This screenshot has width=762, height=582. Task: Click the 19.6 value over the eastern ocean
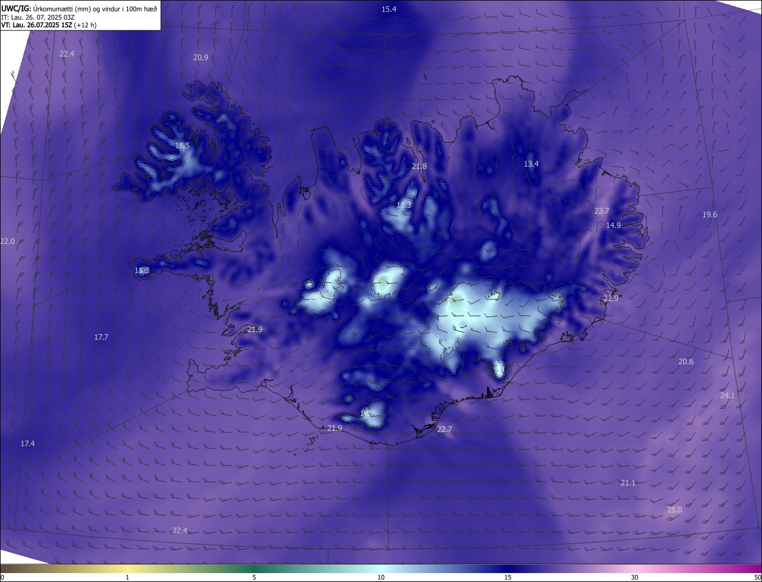tap(710, 215)
